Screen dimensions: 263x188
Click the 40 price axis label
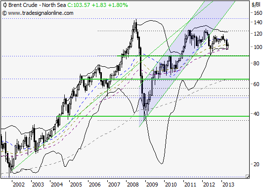click(256, 114)
